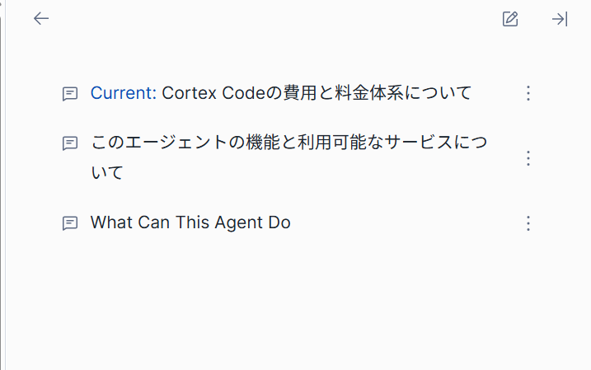
Task: Start a new chat with the compose icon
Action: [510, 19]
